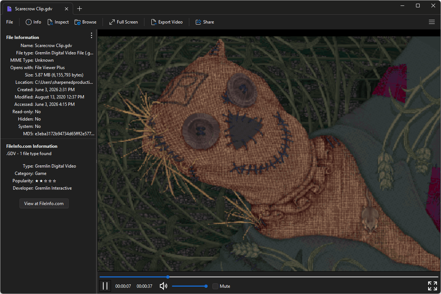Click the Info toolbar button
The width and height of the screenshot is (441, 294).
(x=33, y=22)
